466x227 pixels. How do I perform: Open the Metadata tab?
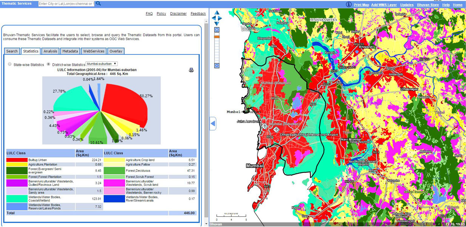point(70,51)
